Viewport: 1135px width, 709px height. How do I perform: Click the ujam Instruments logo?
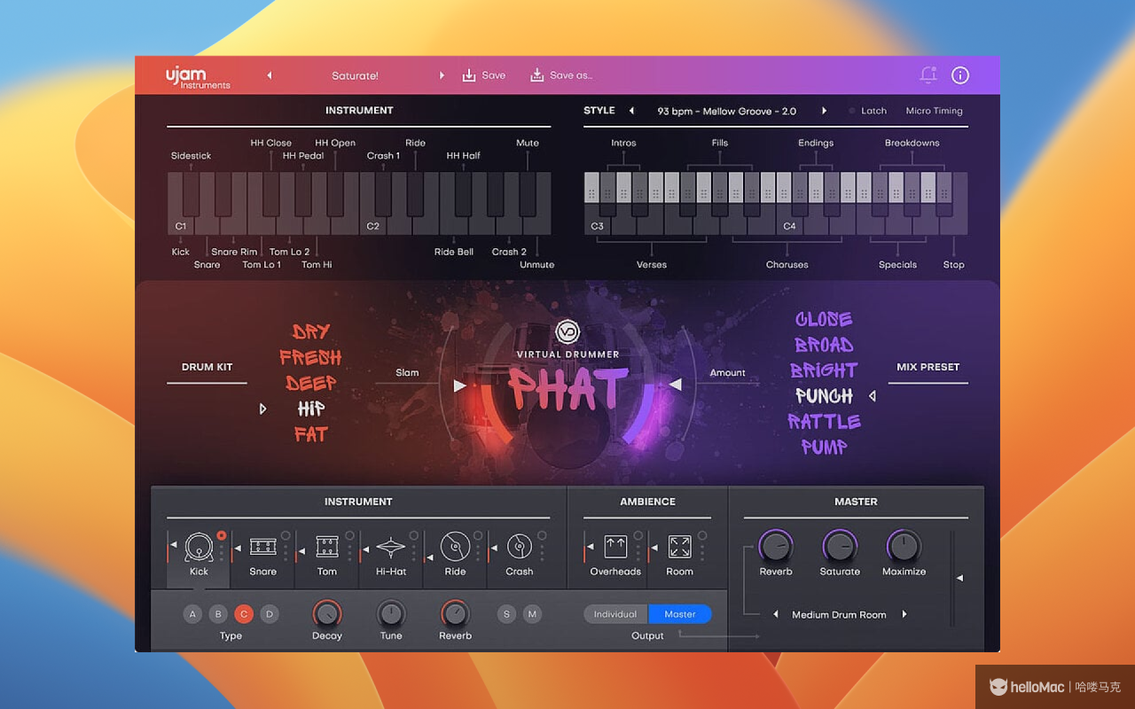coord(198,77)
